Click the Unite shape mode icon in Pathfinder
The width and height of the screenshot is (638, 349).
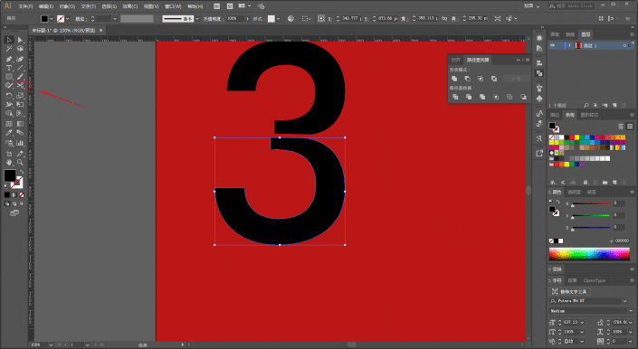click(454, 79)
